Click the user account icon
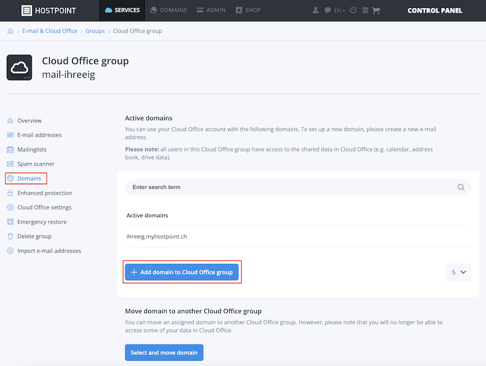This screenshot has width=486, height=366. tap(315, 10)
